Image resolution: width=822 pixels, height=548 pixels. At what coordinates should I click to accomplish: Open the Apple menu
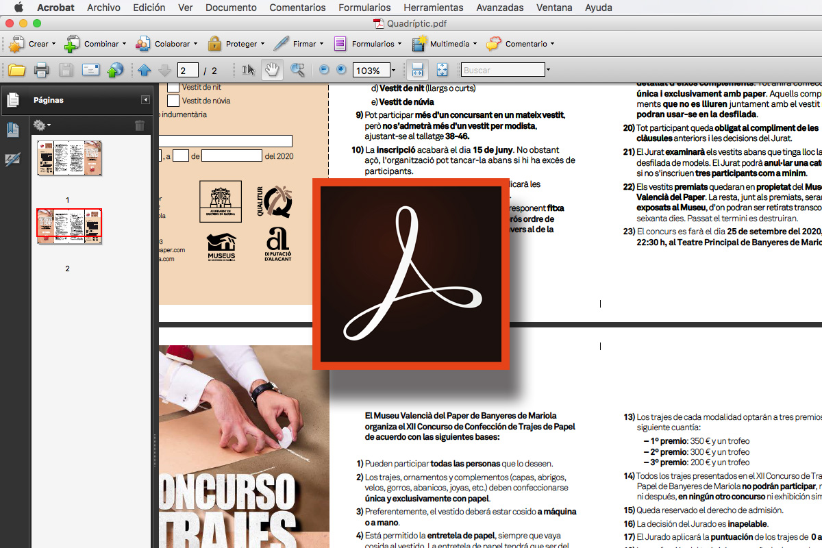click(x=18, y=8)
